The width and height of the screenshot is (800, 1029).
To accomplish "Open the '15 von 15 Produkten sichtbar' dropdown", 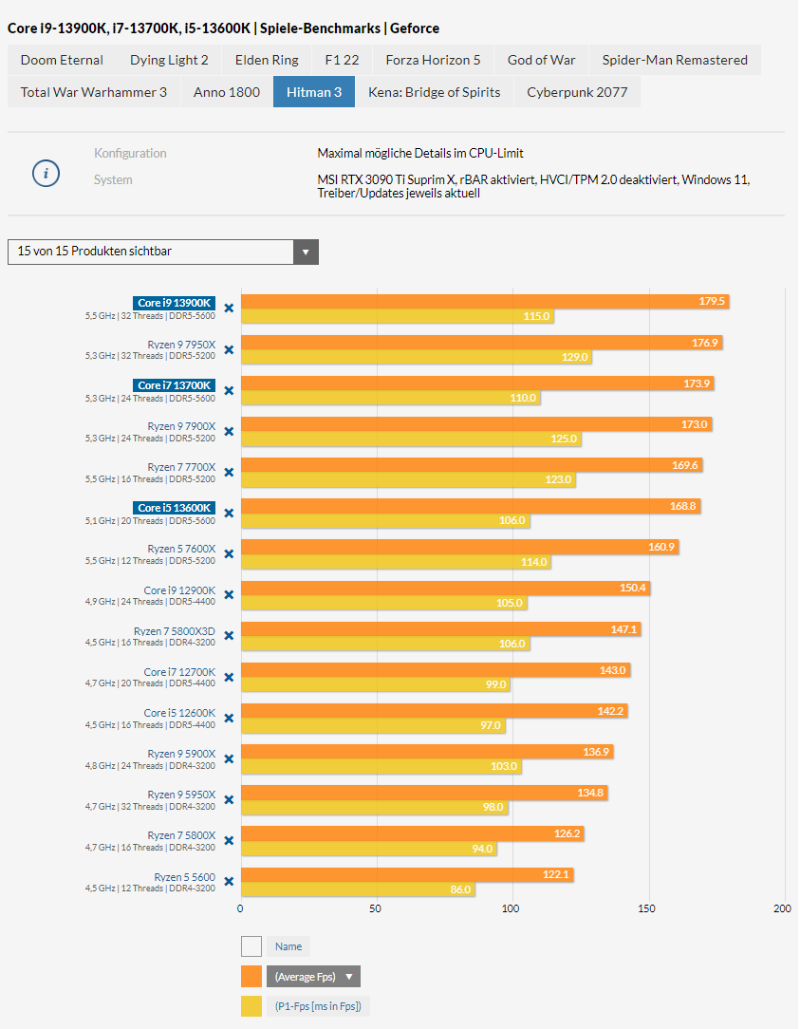I will [163, 252].
